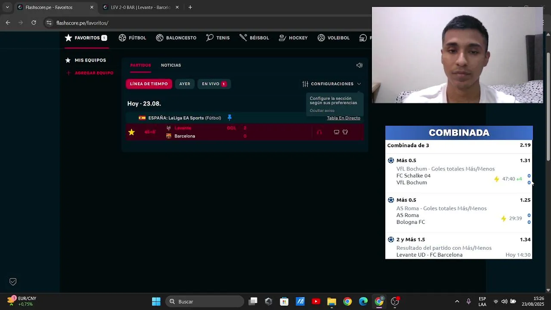Click the taskbar Buscar search box
This screenshot has height=310, width=551.
[x=204, y=301]
